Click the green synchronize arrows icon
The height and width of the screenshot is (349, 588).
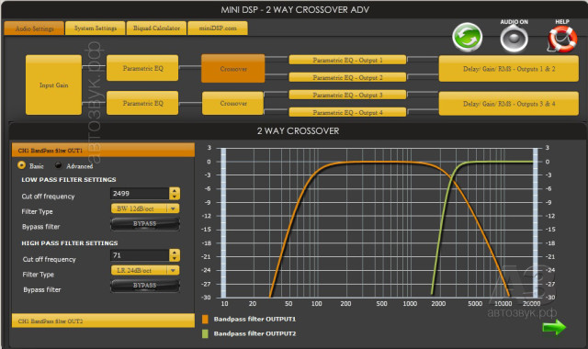point(467,37)
